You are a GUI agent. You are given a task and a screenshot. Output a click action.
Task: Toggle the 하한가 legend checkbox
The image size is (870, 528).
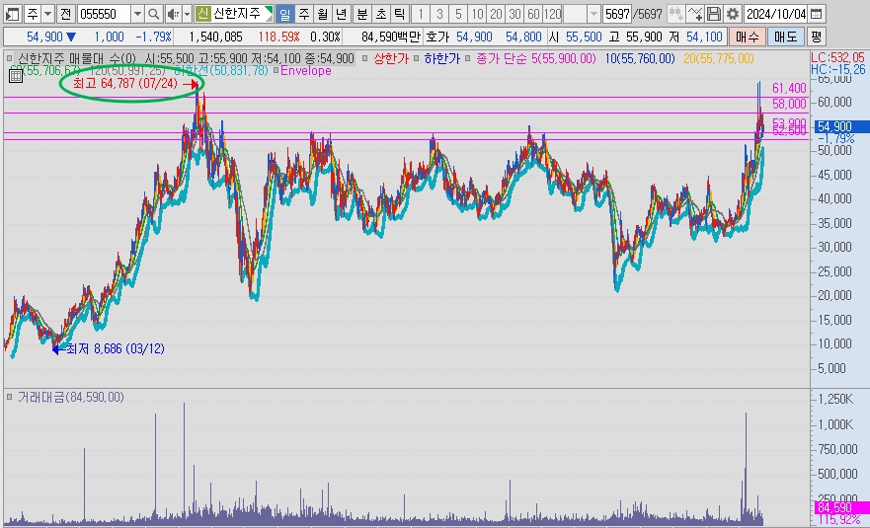[x=416, y=58]
